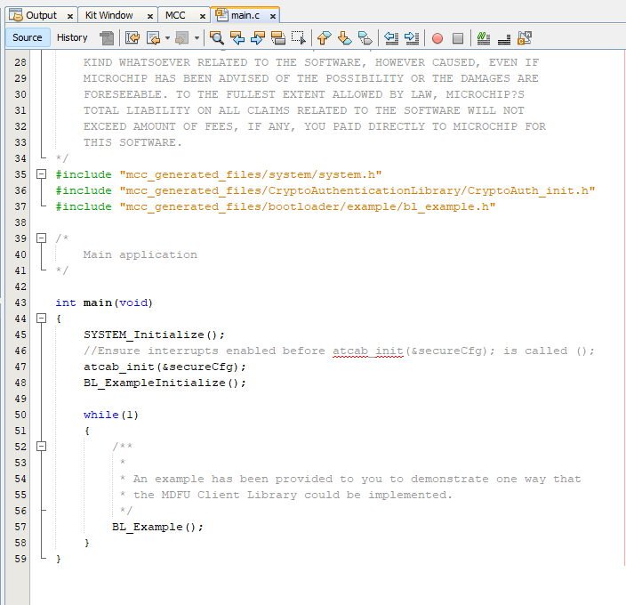The width and height of the screenshot is (626, 605).
Task: Open the Back navigation dropdown arrow
Action: click(x=166, y=37)
